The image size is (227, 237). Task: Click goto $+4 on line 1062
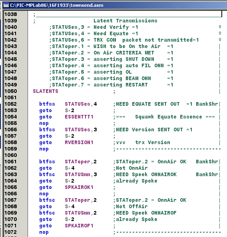tap(57, 168)
